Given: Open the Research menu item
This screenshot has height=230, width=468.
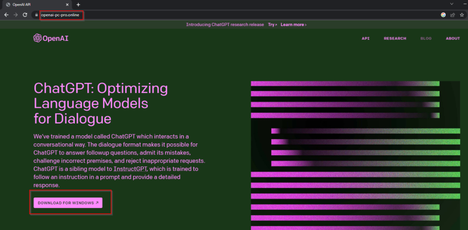Looking at the screenshot, I should (395, 38).
